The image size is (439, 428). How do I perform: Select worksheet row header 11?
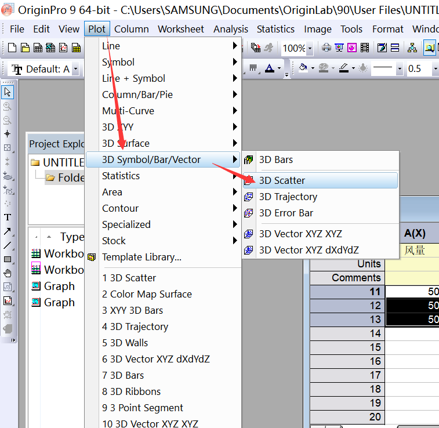click(347, 292)
